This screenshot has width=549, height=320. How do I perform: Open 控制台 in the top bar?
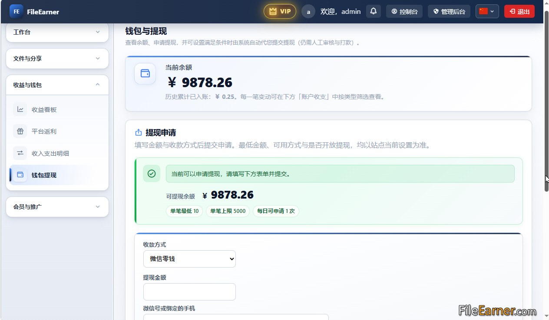coord(404,11)
